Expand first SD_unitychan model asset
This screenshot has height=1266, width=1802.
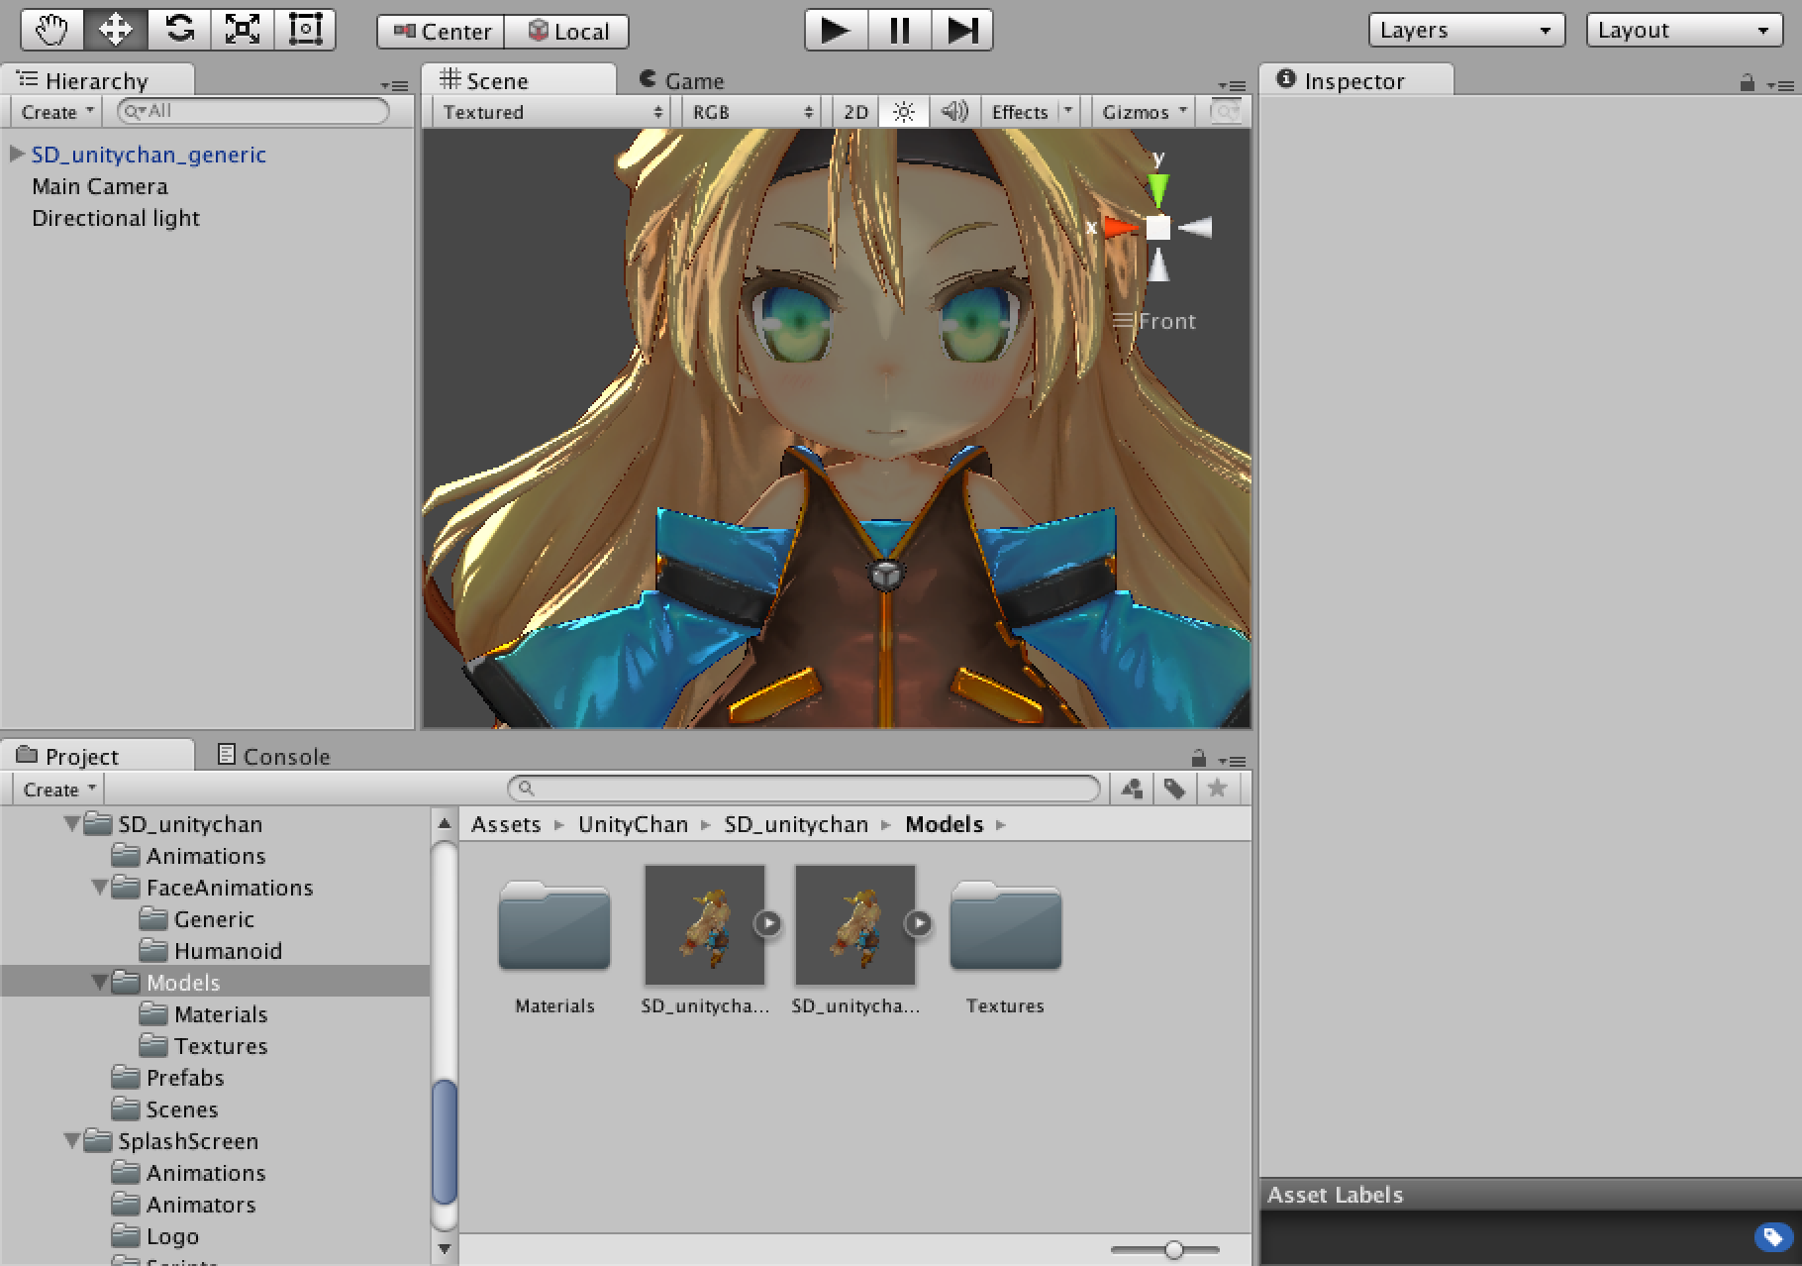pos(768,923)
